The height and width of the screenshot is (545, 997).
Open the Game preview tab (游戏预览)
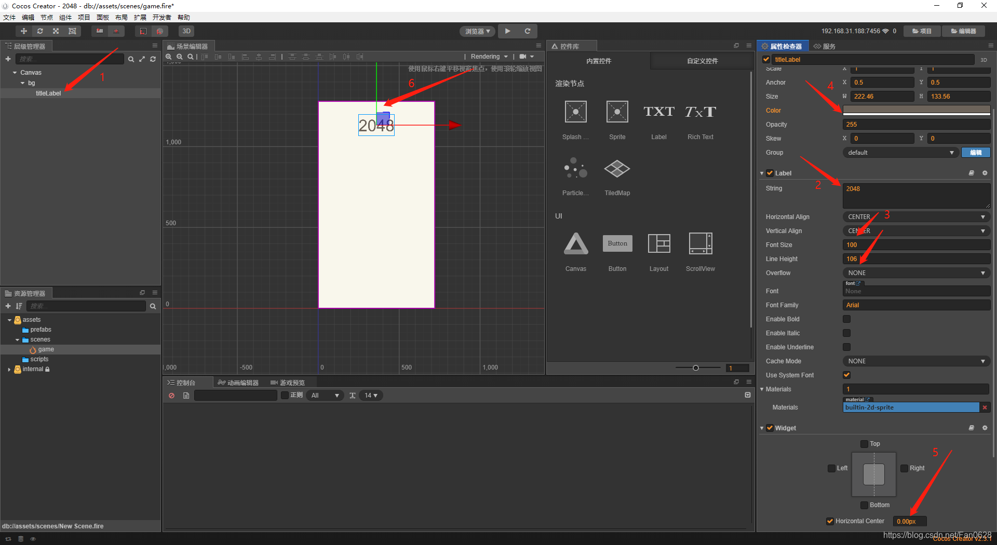pyautogui.click(x=288, y=383)
